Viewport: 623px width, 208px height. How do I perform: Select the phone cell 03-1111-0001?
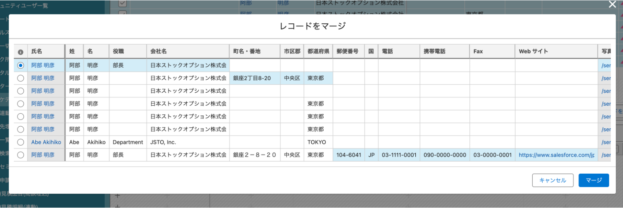coord(399,155)
